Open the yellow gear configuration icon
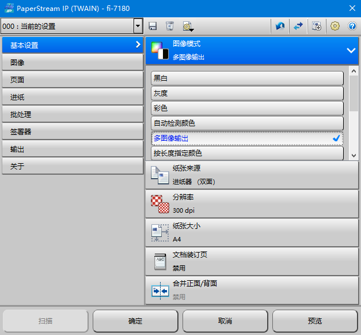 (335, 26)
